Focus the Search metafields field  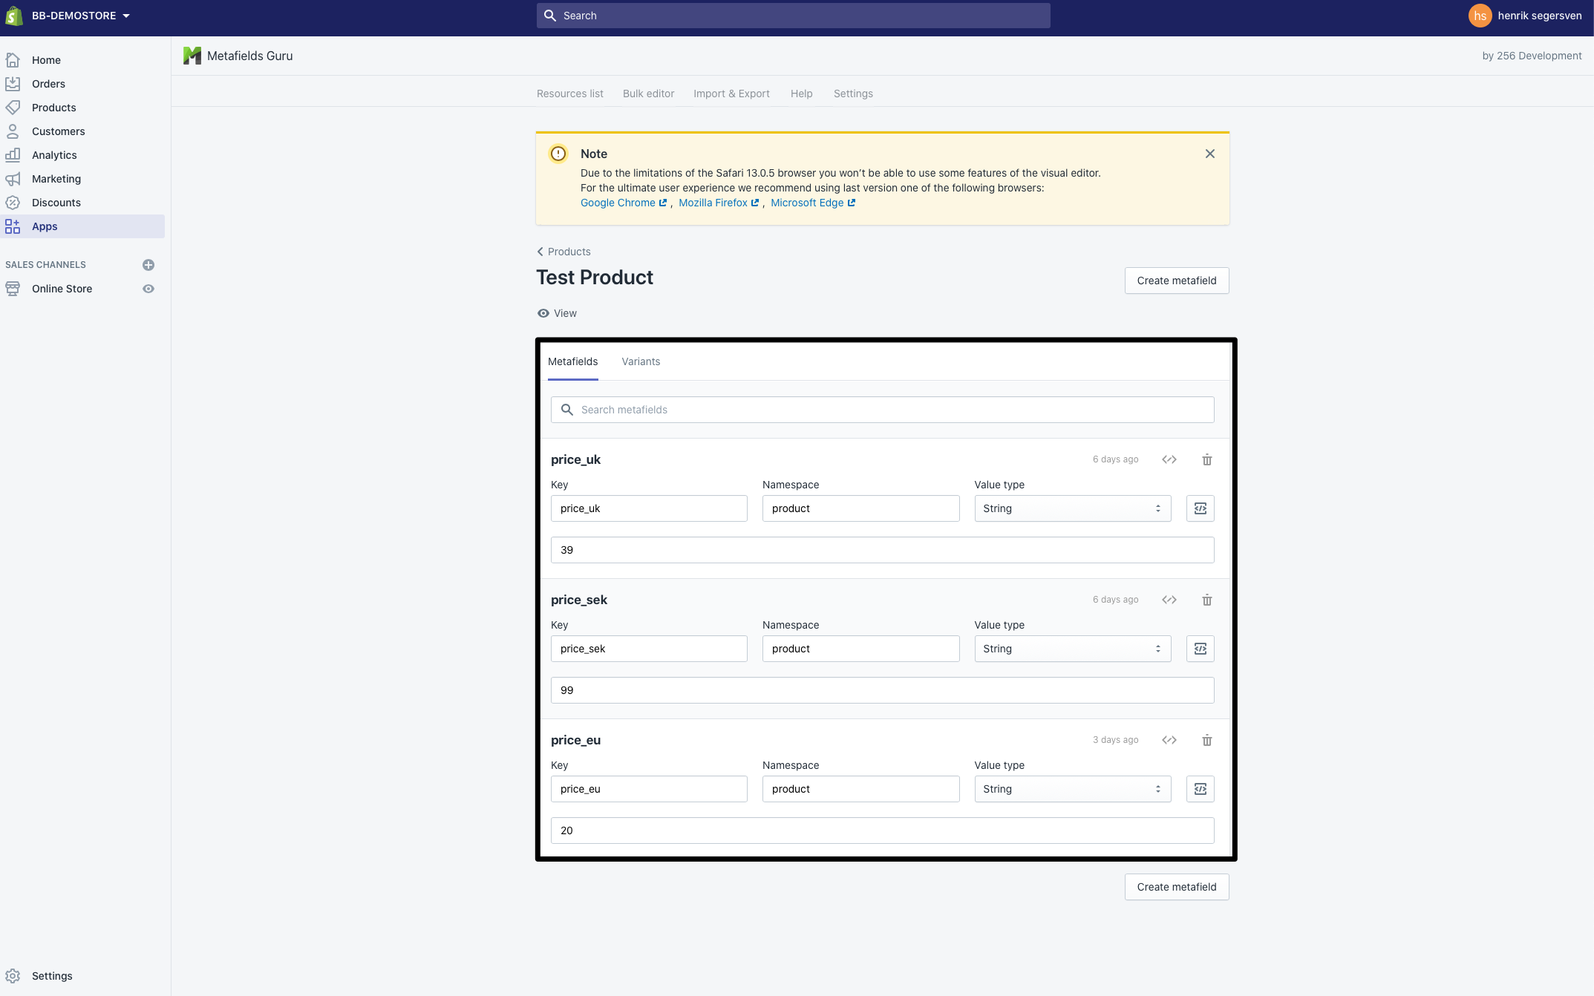[882, 410]
